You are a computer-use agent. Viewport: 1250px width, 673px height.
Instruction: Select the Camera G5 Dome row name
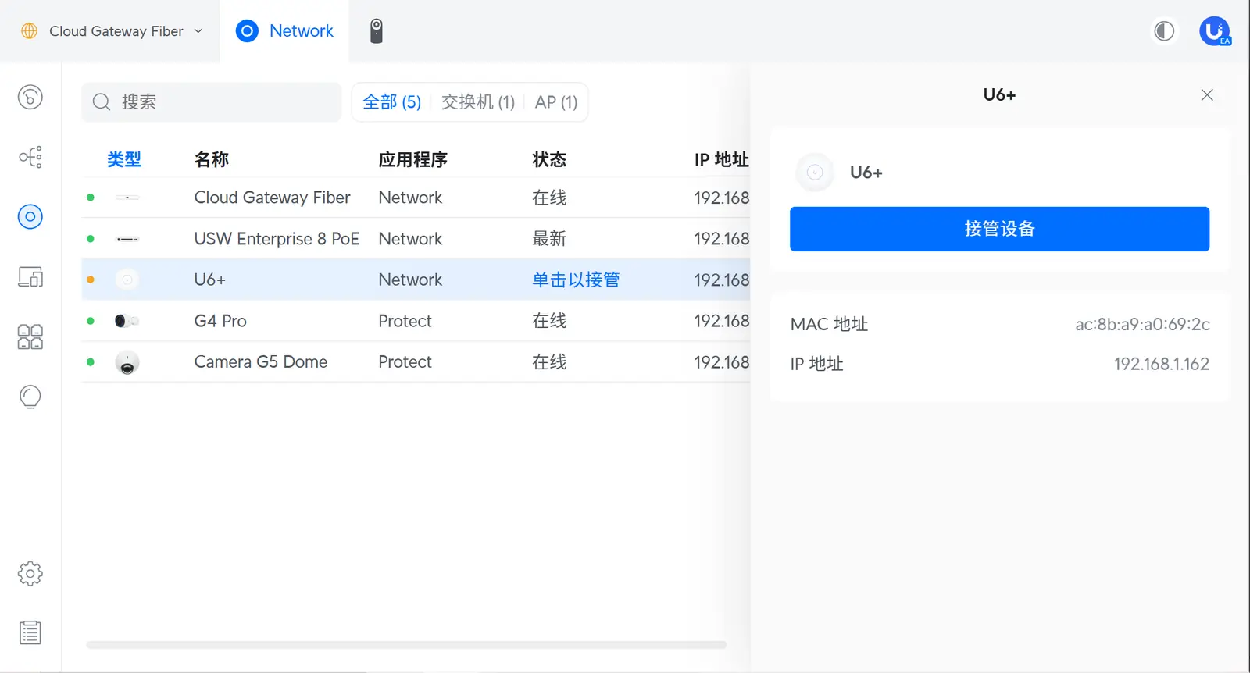pos(261,362)
